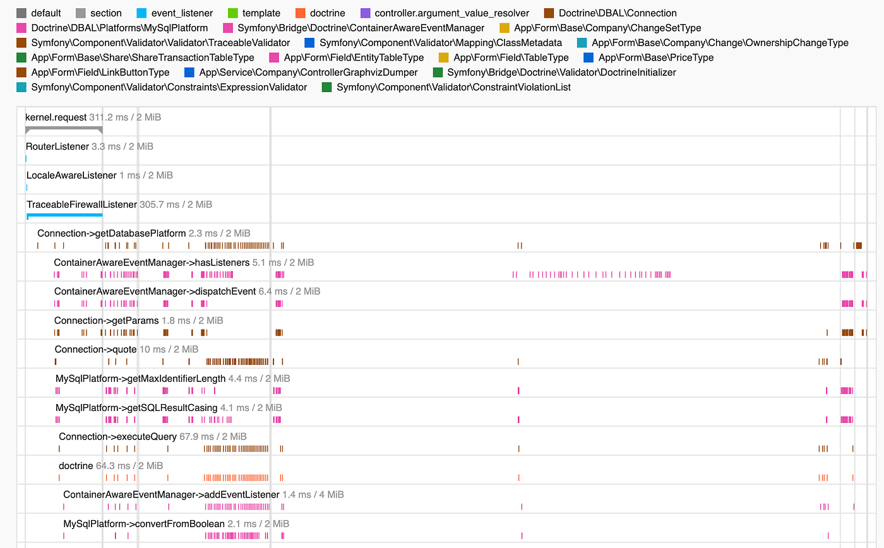This screenshot has width=884, height=548.
Task: Click the yellow TableType legend swatch
Action: [x=445, y=57]
